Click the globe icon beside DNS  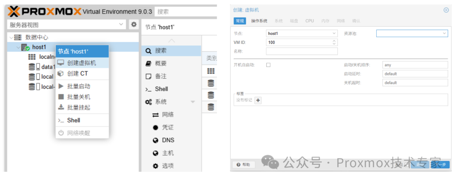(155, 141)
